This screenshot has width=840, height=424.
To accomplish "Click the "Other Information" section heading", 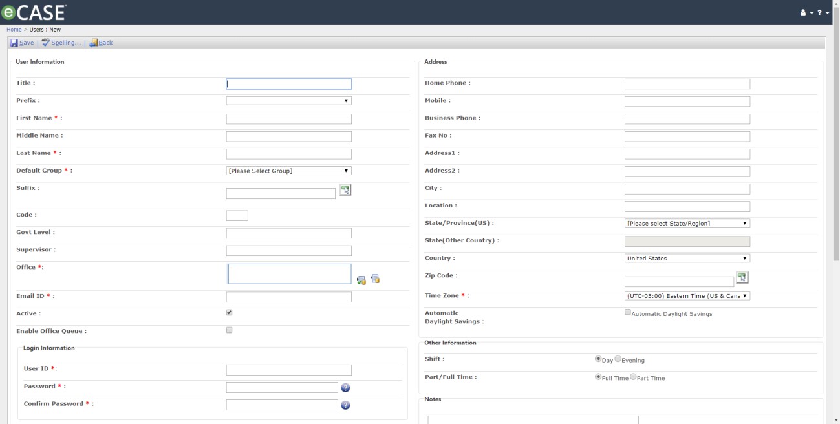I will point(450,343).
